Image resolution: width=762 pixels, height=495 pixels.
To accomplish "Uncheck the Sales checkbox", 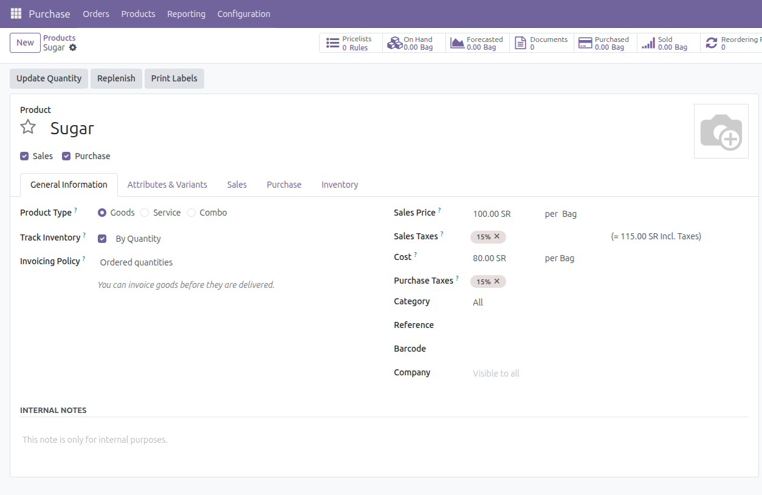I will (x=24, y=156).
